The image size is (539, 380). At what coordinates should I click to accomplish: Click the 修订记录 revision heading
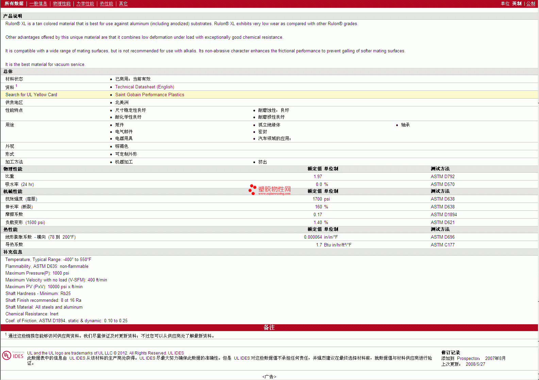451,352
